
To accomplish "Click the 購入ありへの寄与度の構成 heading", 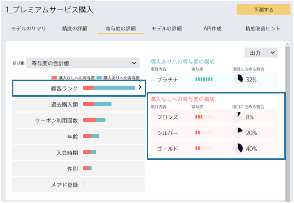I will pos(183,62).
